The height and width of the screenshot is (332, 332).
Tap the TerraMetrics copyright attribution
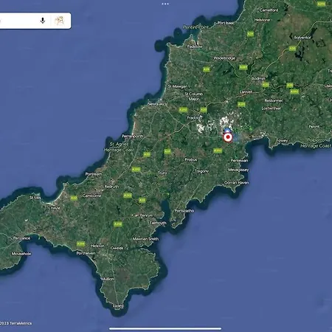(x=16, y=323)
